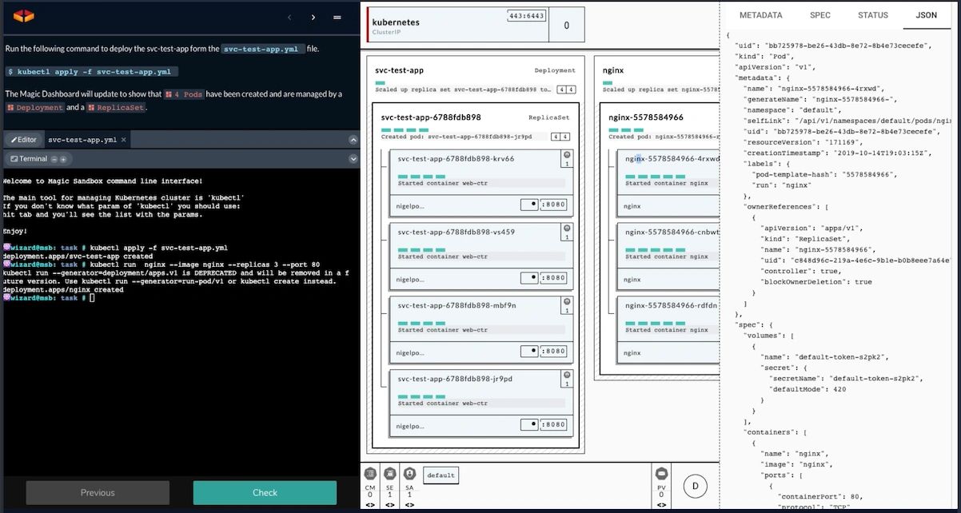Image resolution: width=961 pixels, height=513 pixels.
Task: Close the svc-test-app.yml editor tab
Action: pos(125,139)
